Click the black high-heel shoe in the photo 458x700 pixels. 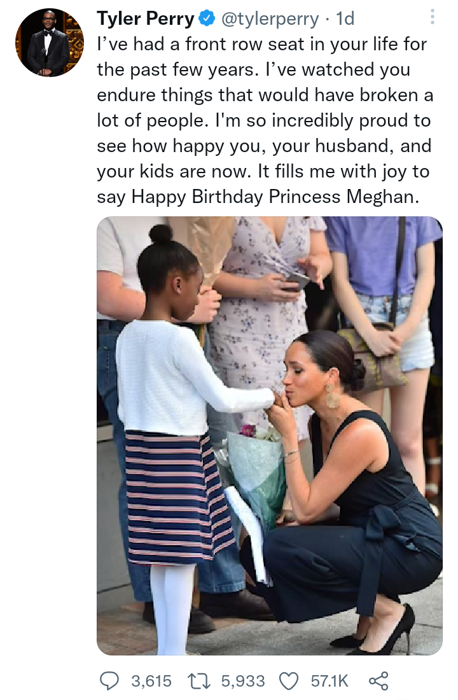coord(388,631)
